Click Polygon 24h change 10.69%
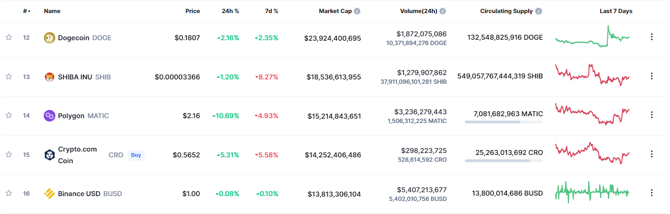The width and height of the screenshot is (670, 214). pyautogui.click(x=226, y=116)
